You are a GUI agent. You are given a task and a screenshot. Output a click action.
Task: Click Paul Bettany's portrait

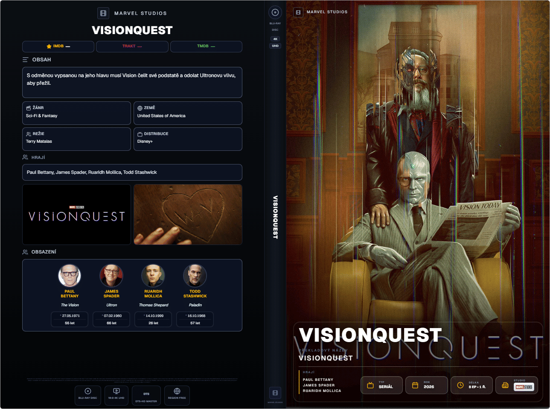click(x=70, y=275)
